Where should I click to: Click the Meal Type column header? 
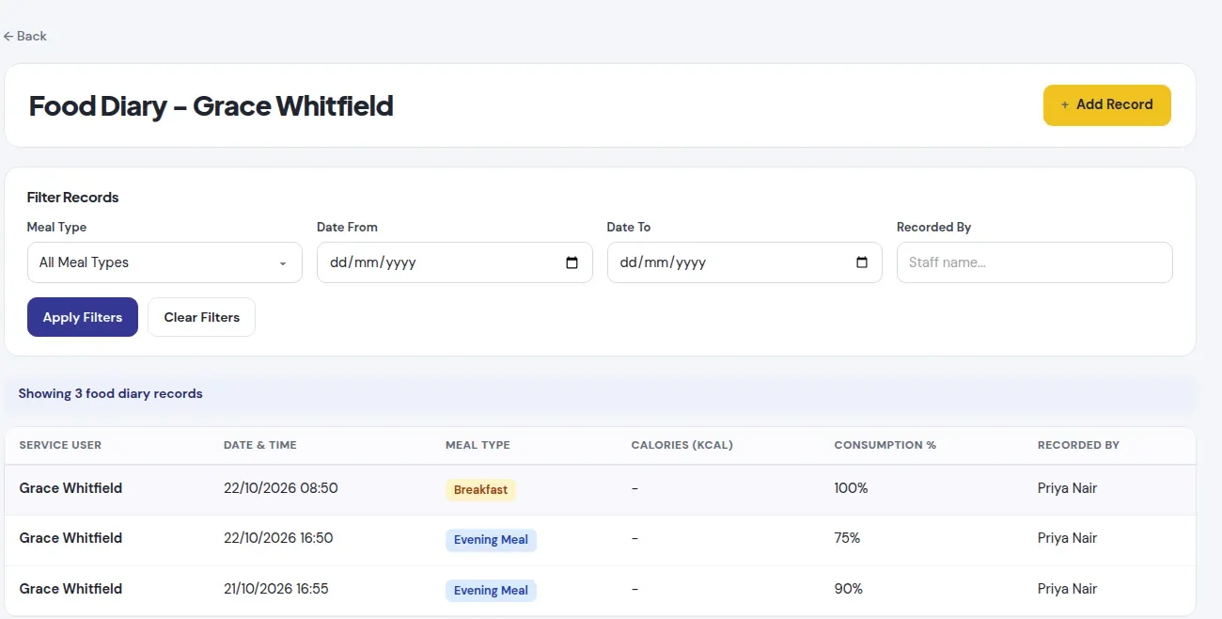coord(478,445)
